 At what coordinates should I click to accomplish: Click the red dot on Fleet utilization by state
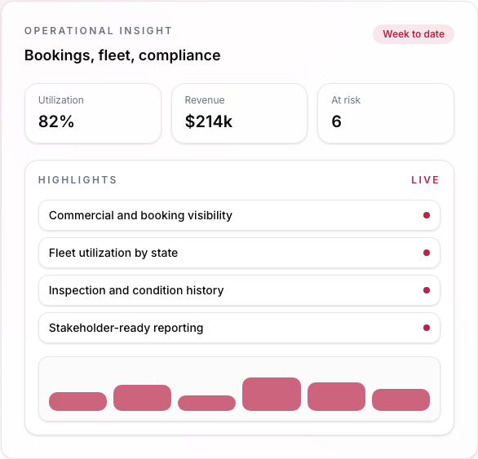click(x=427, y=253)
